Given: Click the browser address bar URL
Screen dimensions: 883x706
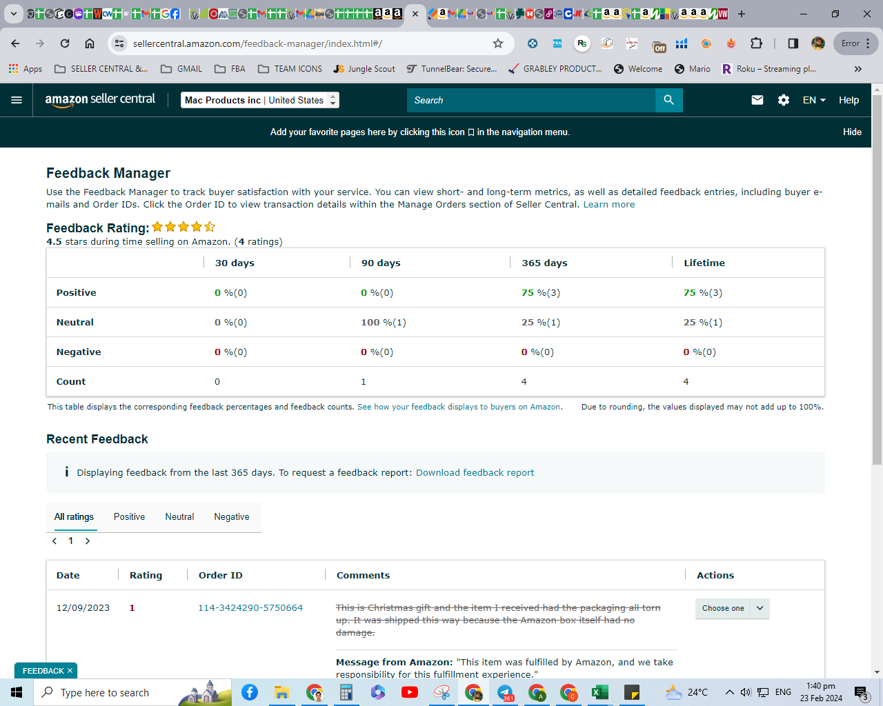Looking at the screenshot, I should point(257,43).
